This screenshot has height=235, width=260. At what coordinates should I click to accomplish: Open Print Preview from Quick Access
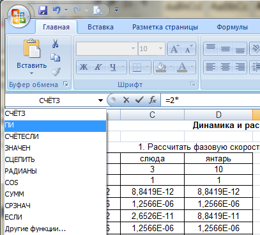[x=98, y=10]
